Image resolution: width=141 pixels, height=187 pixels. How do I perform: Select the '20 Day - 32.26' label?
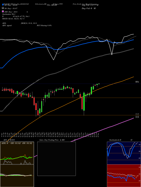pyautogui.click(x=11, y=5)
